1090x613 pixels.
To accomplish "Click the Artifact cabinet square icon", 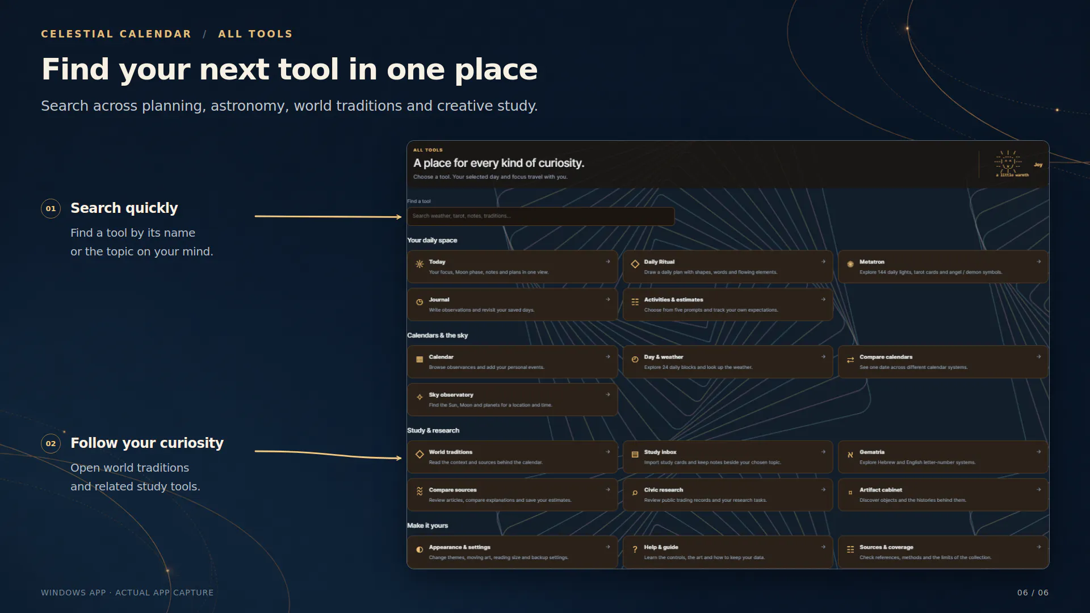I will 850,493.
